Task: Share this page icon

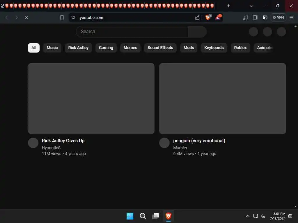Action: [x=197, y=17]
